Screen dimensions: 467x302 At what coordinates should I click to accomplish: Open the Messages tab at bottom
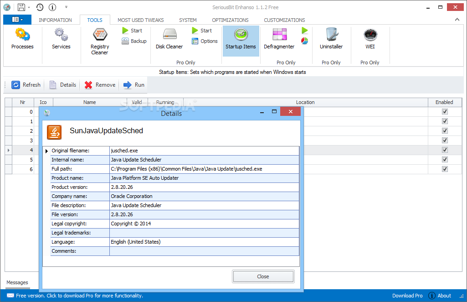click(17, 282)
